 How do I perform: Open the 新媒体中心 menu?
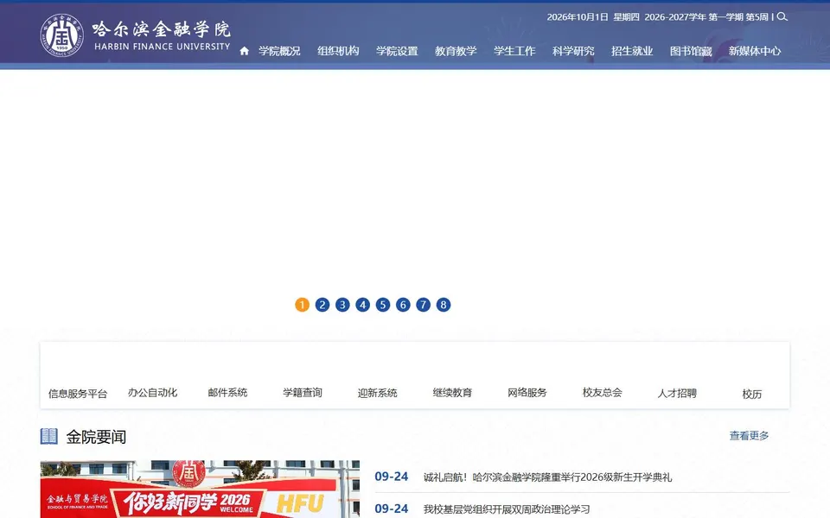(x=754, y=51)
